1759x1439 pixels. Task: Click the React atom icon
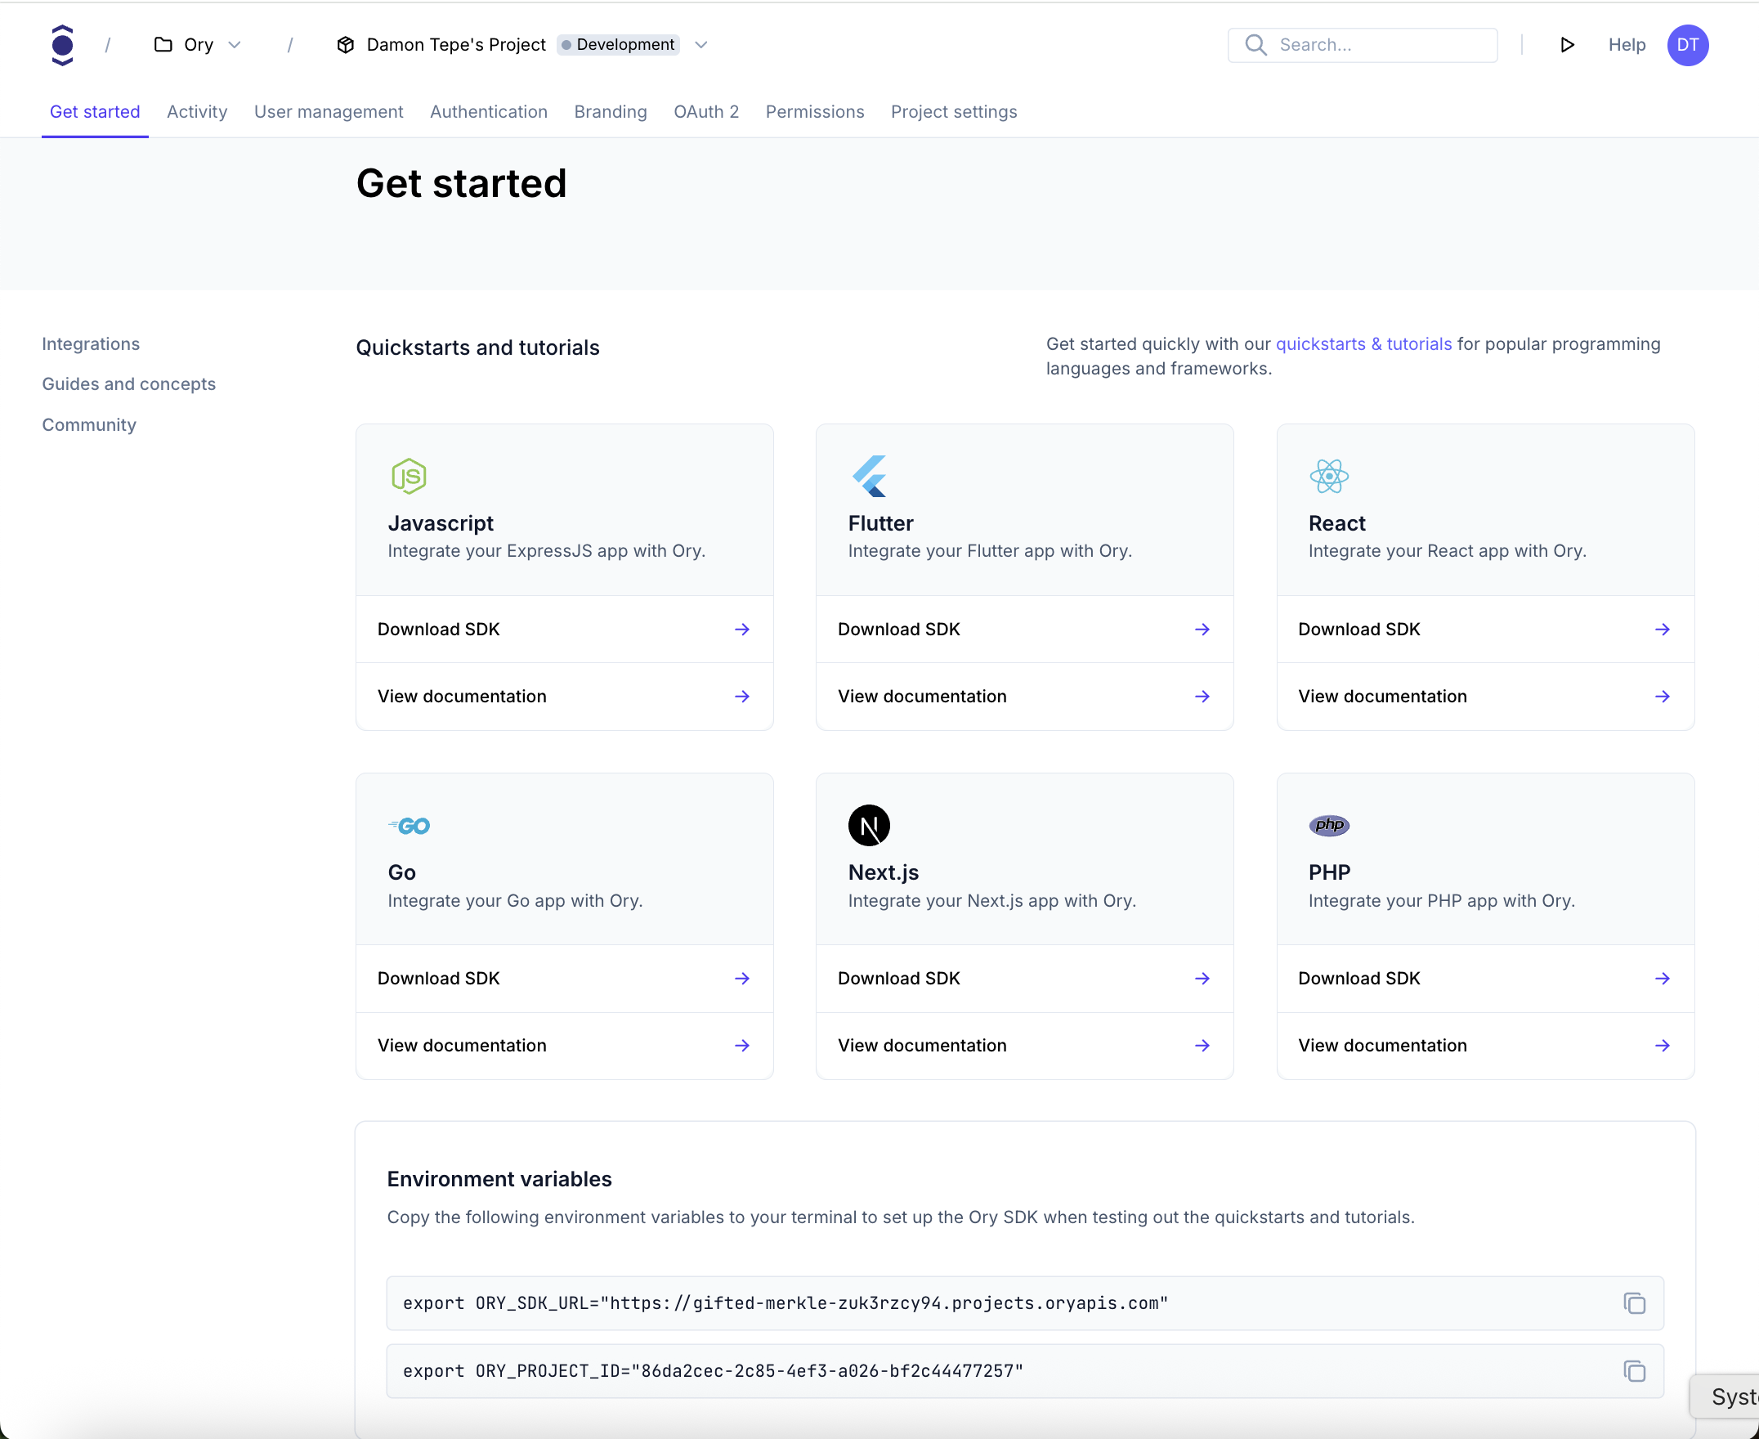click(1328, 477)
